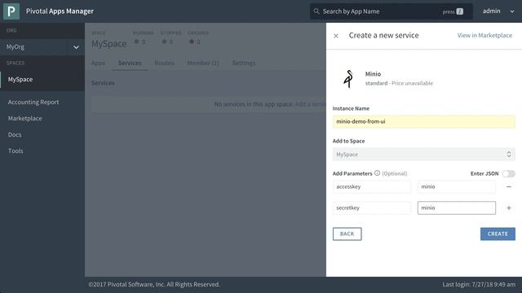Open Tools in sidebar
This screenshot has width=522, height=293.
pos(15,151)
